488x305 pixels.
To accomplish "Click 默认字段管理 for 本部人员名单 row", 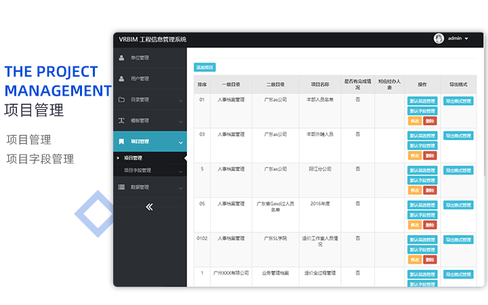I will tap(422, 110).
